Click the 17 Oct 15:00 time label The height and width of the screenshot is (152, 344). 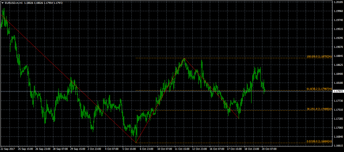(x=235, y=149)
